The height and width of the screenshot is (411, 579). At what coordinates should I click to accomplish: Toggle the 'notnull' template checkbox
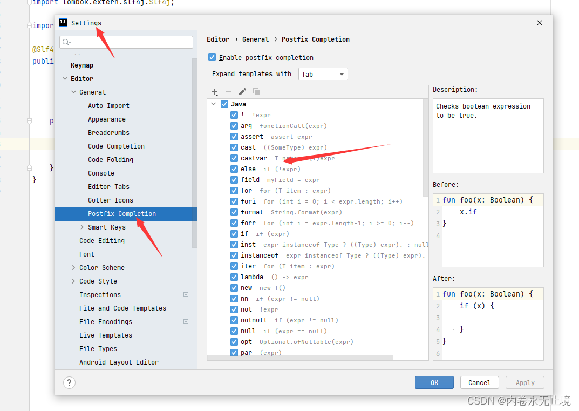pos(234,320)
